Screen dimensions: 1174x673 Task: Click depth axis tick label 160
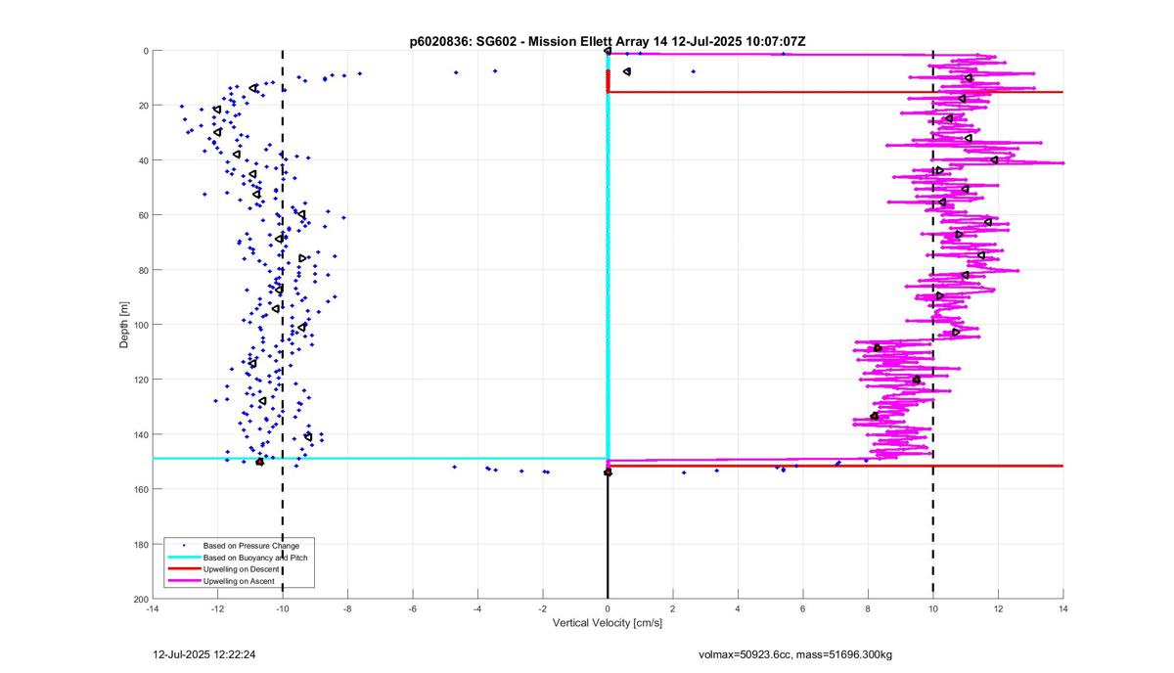pyautogui.click(x=139, y=489)
